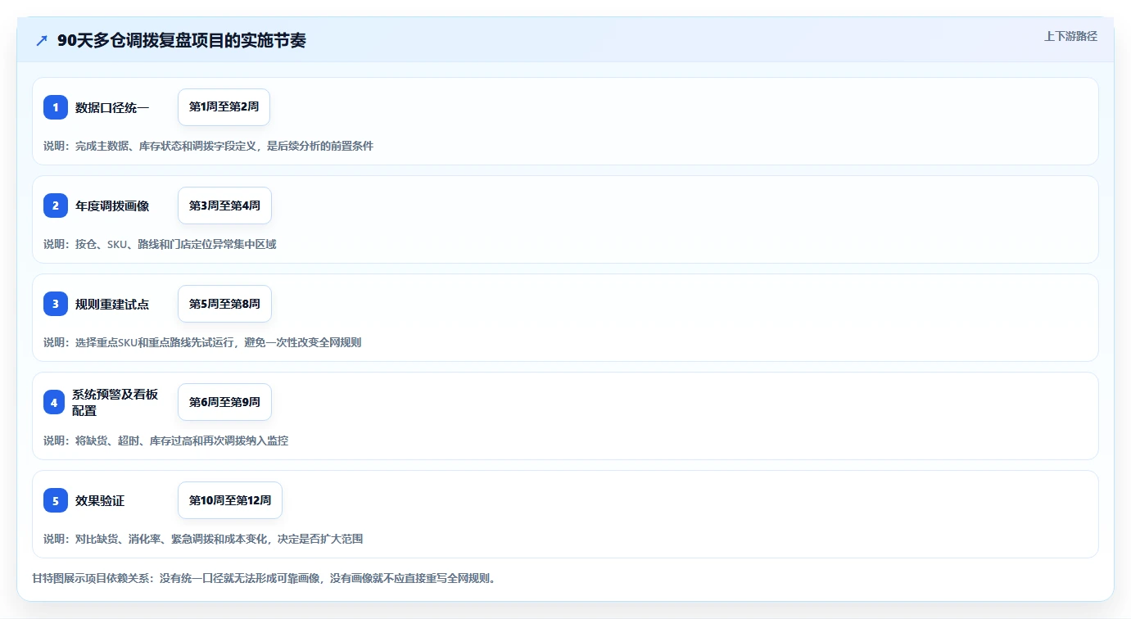
Task: Select step number 3 badge
Action: (x=56, y=304)
